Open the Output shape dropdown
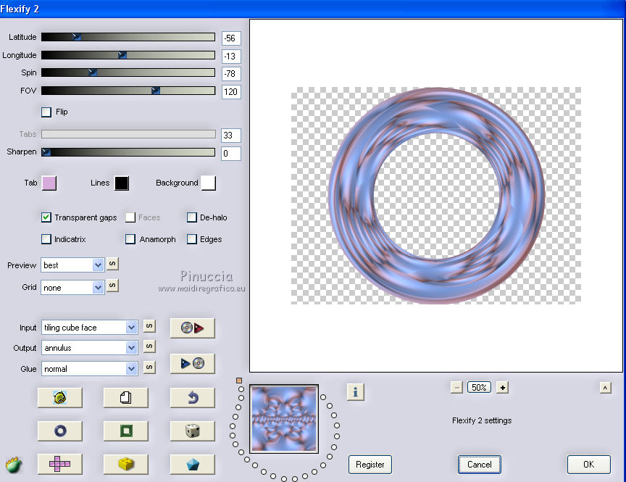 [89, 348]
